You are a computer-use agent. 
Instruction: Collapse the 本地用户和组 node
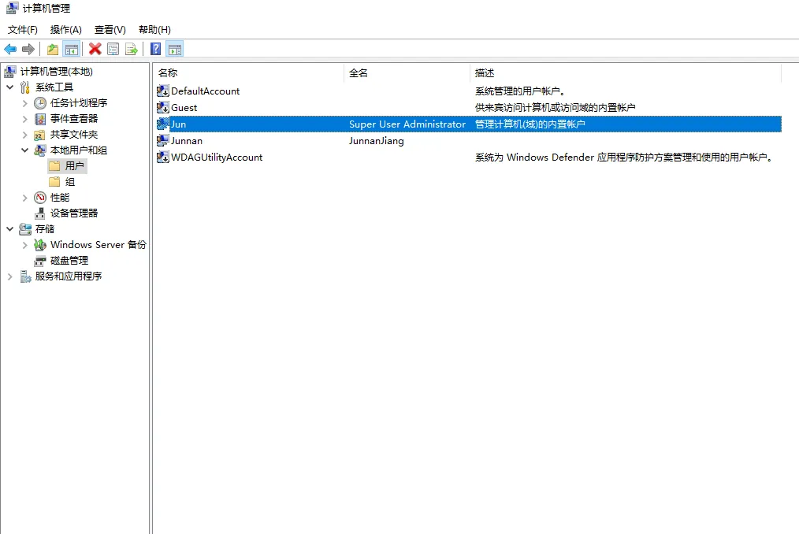coord(24,150)
